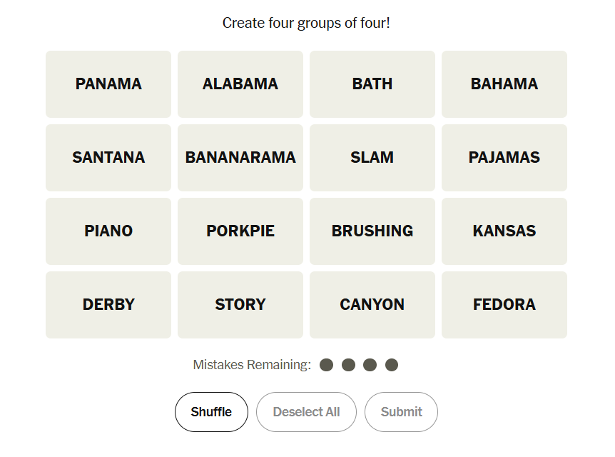Select the KANSAS tile
The height and width of the screenshot is (457, 615).
pyautogui.click(x=504, y=231)
